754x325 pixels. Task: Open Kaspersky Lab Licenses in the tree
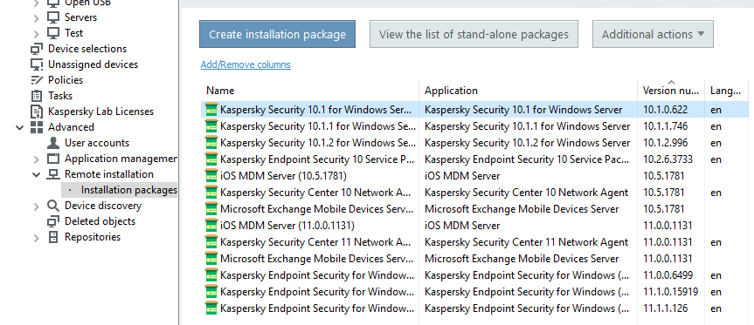coord(100,112)
